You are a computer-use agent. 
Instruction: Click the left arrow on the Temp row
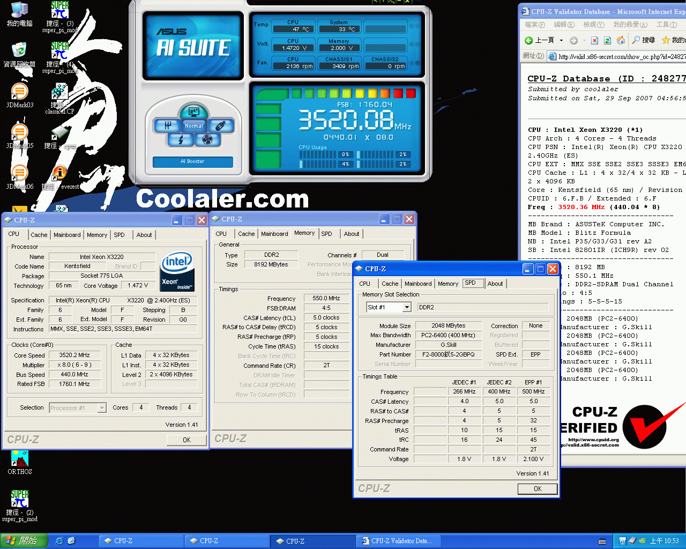pos(412,26)
